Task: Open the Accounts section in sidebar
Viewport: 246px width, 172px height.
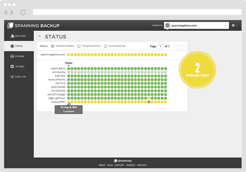Action: 19,36
